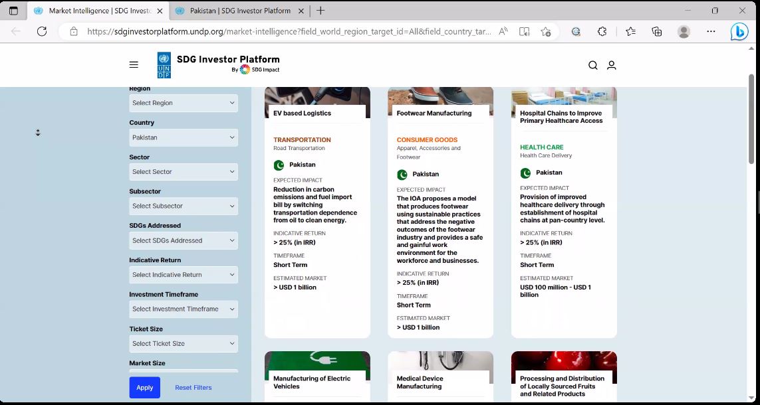This screenshot has width=760, height=405.
Task: Open Hospital Chains to Improve Primary Healthcare Access
Action: 561,117
